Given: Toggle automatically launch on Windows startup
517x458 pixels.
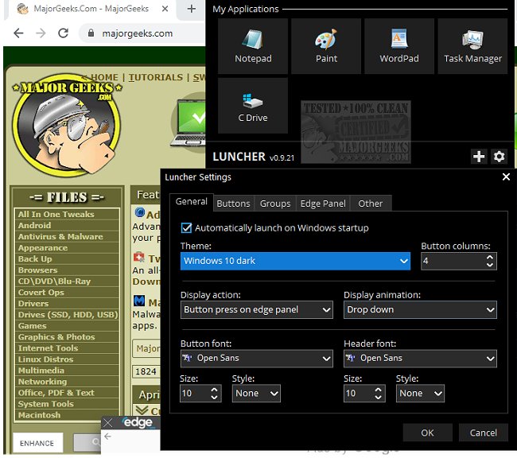Looking at the screenshot, I should 186,228.
